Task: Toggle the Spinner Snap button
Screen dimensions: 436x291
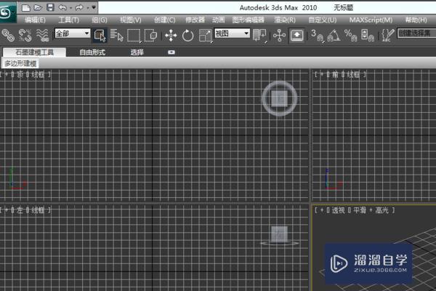Action: point(367,36)
